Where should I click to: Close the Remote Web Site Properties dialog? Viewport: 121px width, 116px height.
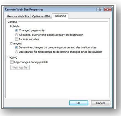point(108,9)
